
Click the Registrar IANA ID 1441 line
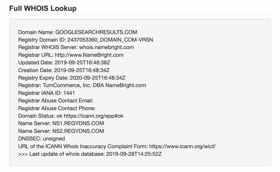46,93
